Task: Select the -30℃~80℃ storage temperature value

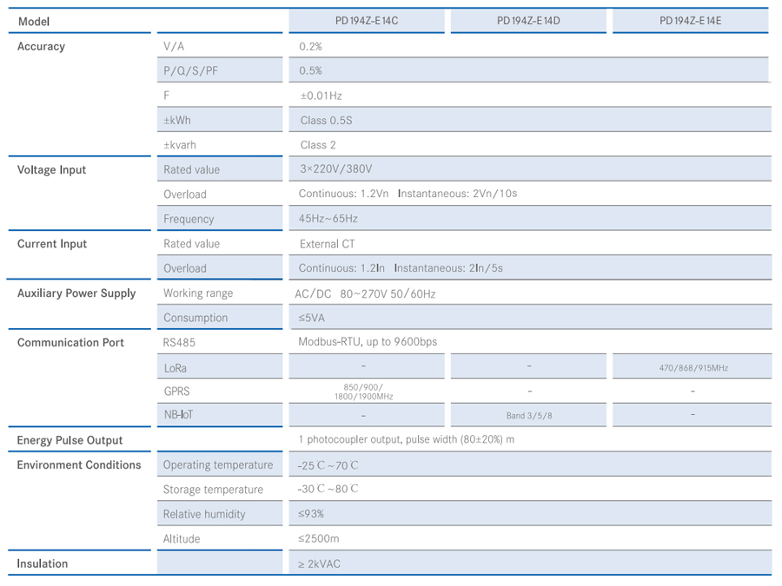Action: [328, 489]
